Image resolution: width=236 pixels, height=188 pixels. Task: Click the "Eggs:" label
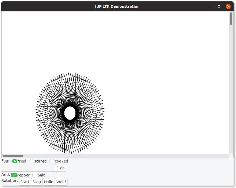coord(6,161)
